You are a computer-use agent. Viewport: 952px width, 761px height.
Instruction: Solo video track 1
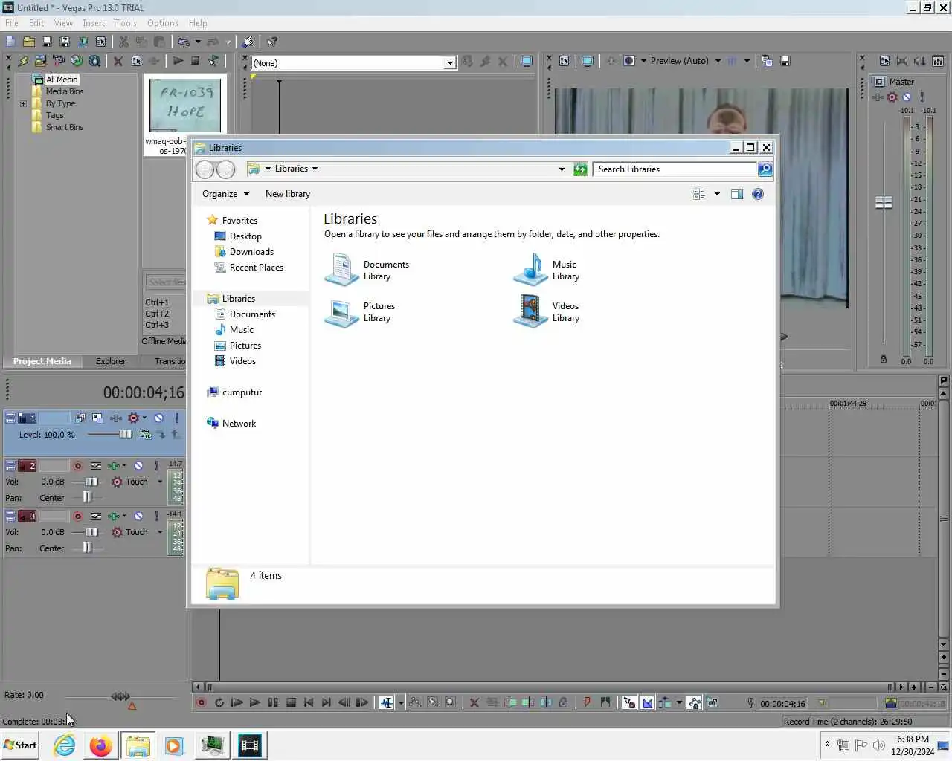pyautogui.click(x=176, y=418)
